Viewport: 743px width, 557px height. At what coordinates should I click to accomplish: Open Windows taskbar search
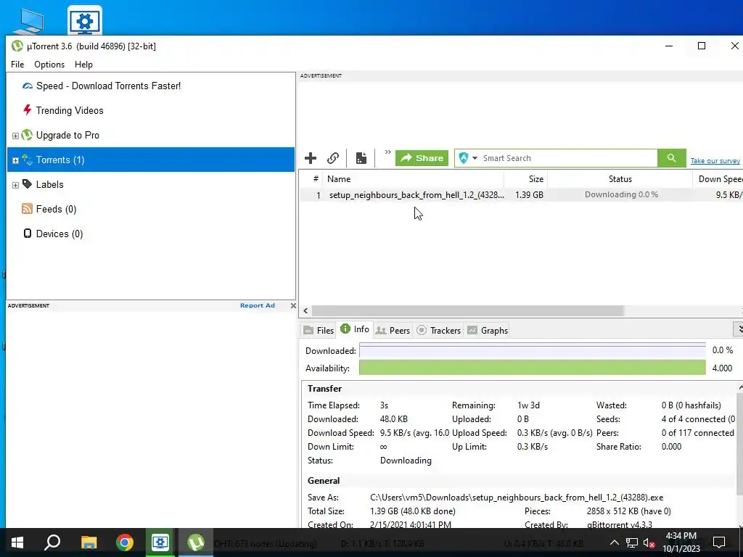52,542
